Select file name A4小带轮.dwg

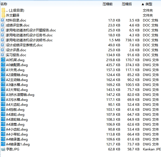click(17, 134)
